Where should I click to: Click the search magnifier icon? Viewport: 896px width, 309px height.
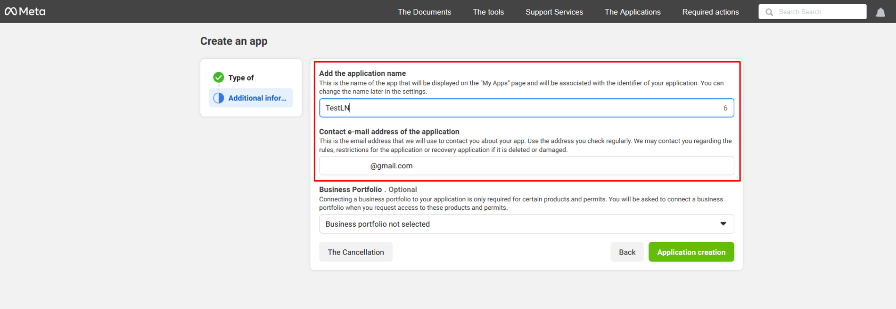click(769, 12)
